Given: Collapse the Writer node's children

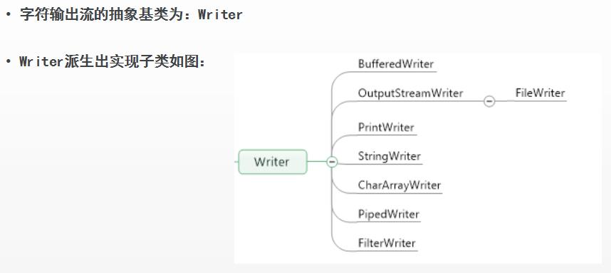Looking at the screenshot, I should pyautogui.click(x=332, y=162).
